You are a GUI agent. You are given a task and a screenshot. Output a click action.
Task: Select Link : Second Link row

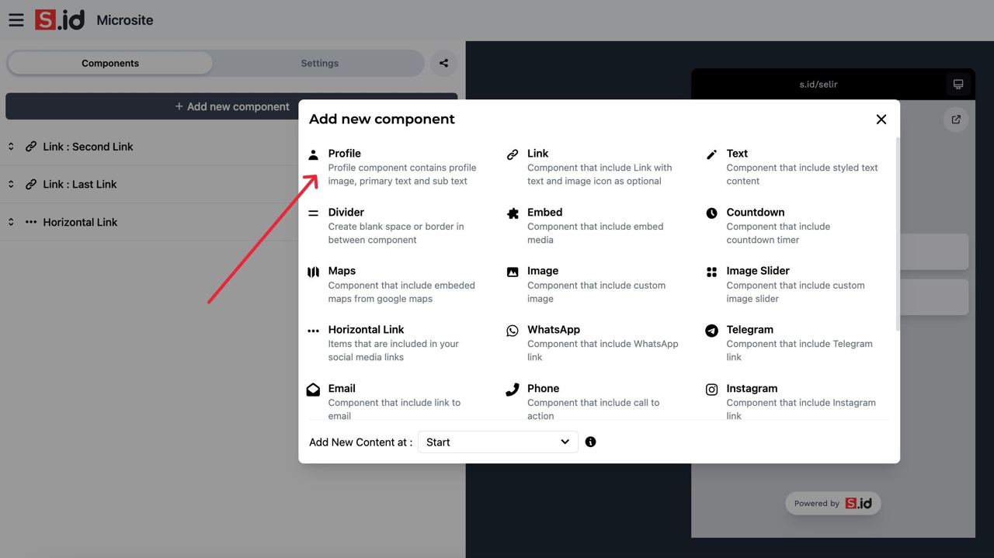tap(149, 147)
